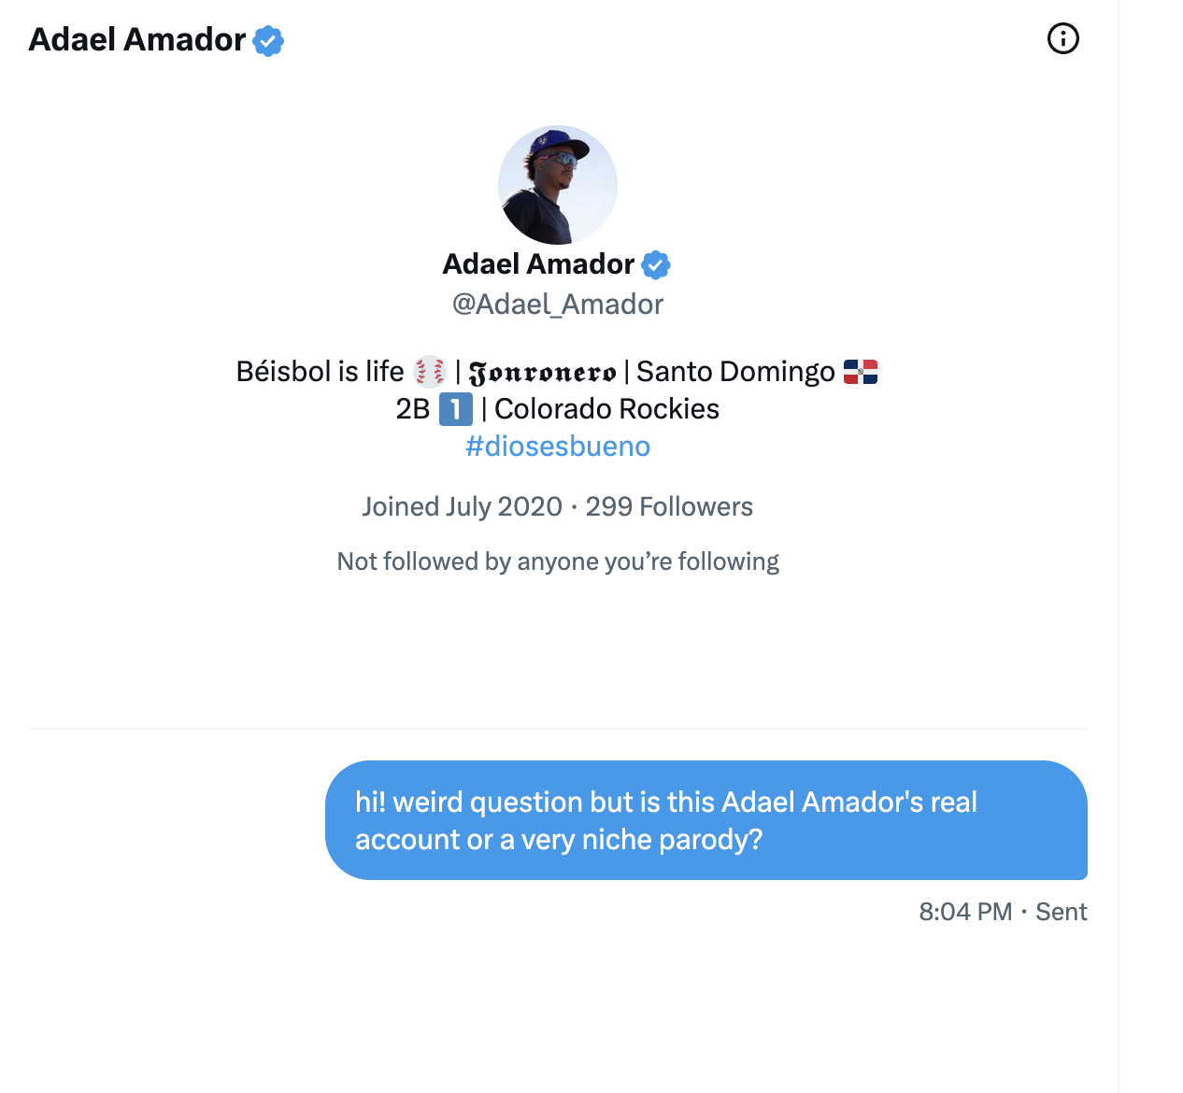This screenshot has height=1093, width=1183.
Task: Click the stylized Jonronero text
Action: click(x=543, y=373)
